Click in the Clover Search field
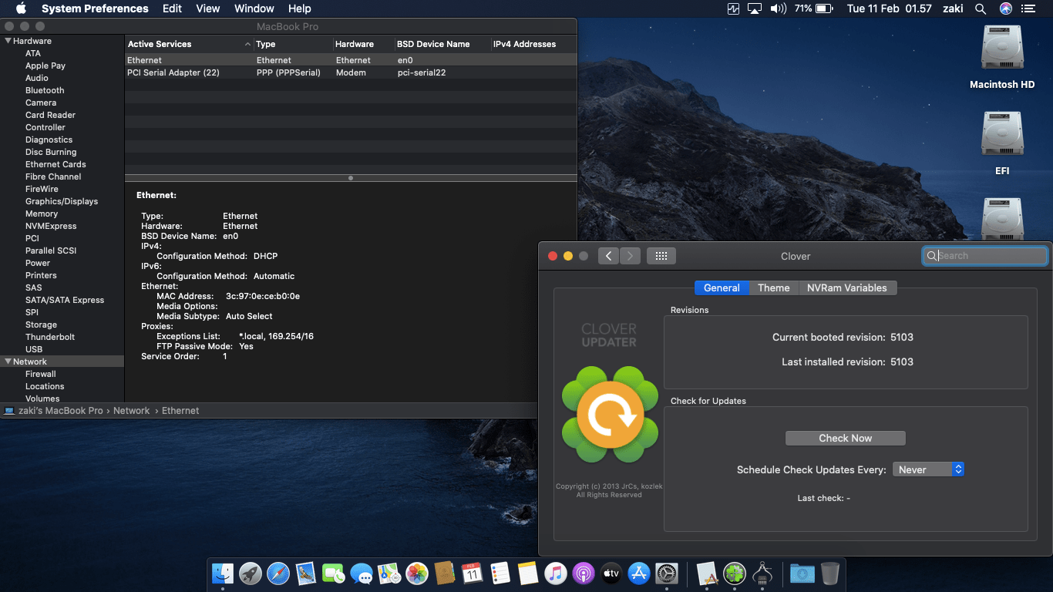Viewport: 1053px width, 592px height. (x=985, y=256)
